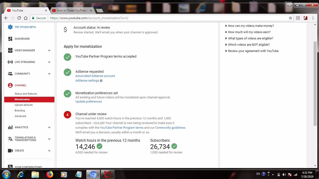Open Advanced in the sidebar
The width and height of the screenshot is (319, 179).
point(20,116)
